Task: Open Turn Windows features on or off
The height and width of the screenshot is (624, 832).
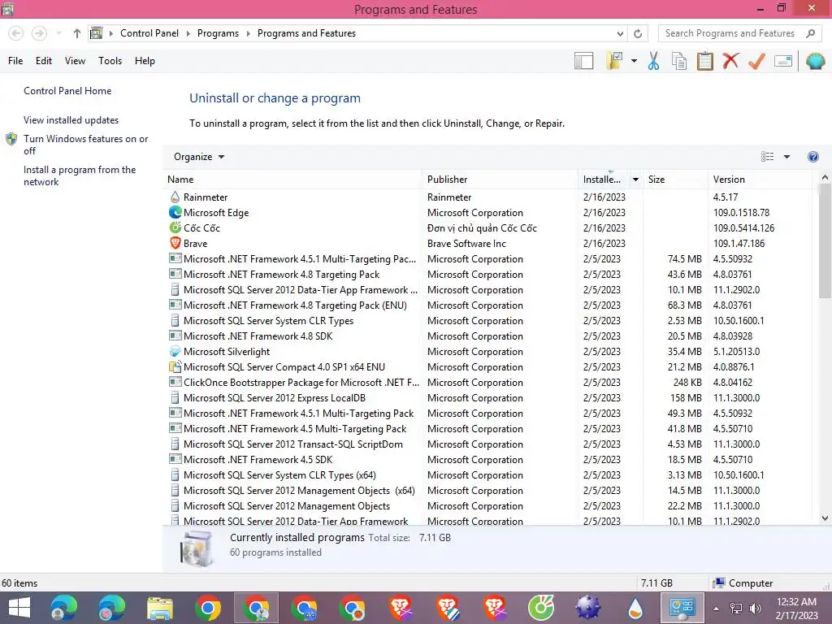Action: coord(85,145)
